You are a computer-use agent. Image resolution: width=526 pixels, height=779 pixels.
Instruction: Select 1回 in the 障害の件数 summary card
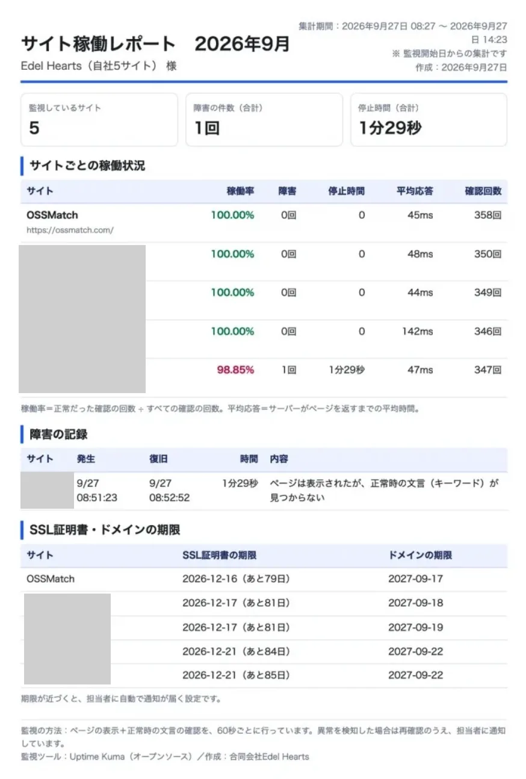(206, 128)
